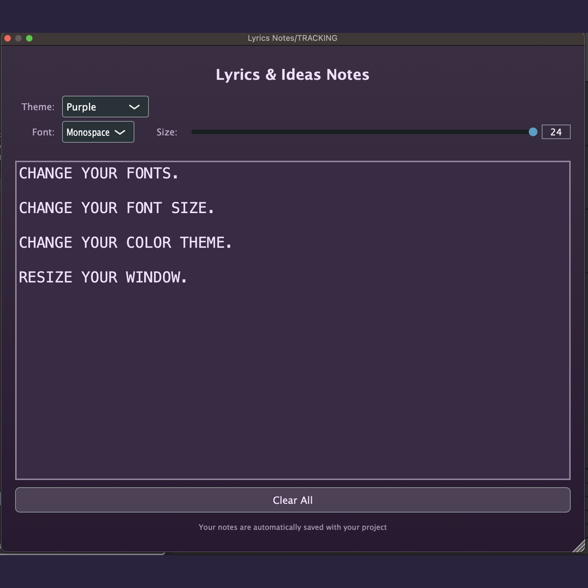This screenshot has height=588, width=588.
Task: Place cursor in CHANGE YOUR FONTS line
Action: point(99,173)
